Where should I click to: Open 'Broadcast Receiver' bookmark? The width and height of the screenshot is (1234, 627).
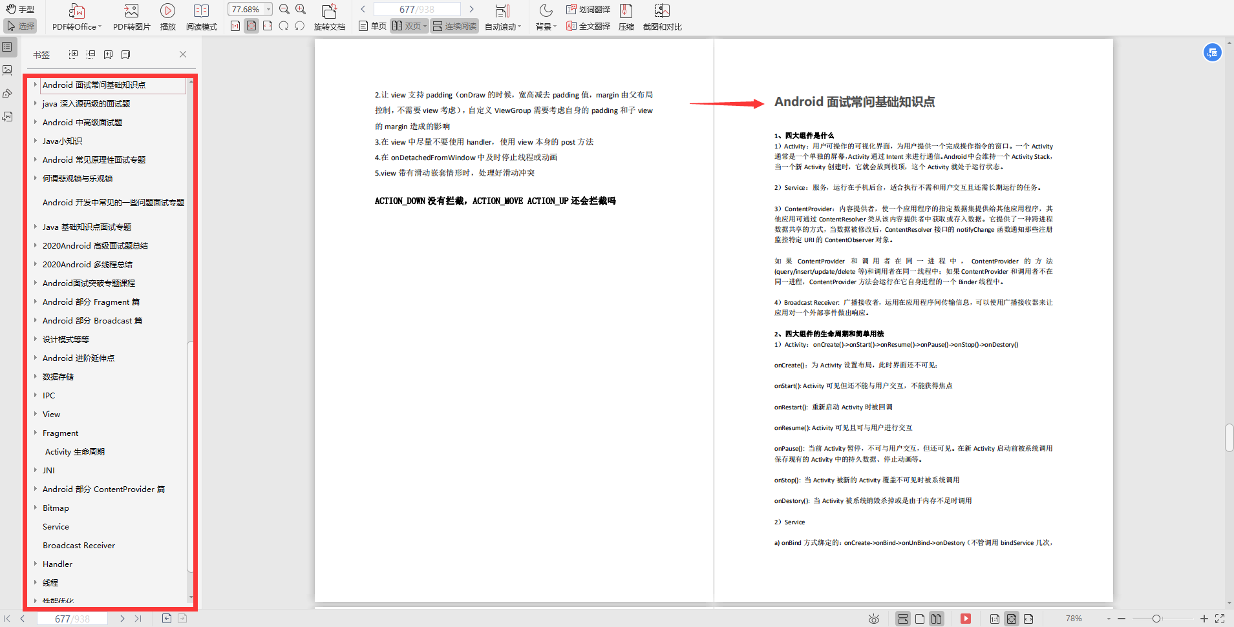click(79, 545)
